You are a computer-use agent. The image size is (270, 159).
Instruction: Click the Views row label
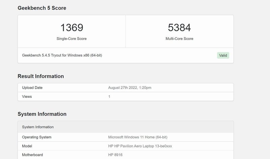27,96
